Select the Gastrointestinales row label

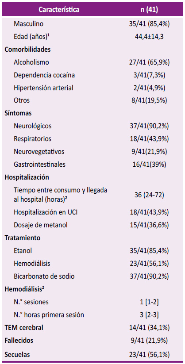pyautogui.click(x=39, y=165)
